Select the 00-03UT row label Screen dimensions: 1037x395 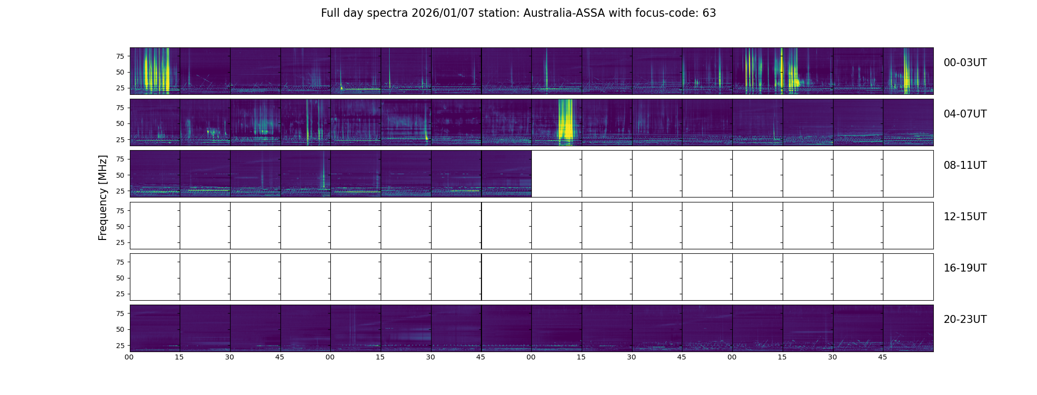[965, 63]
